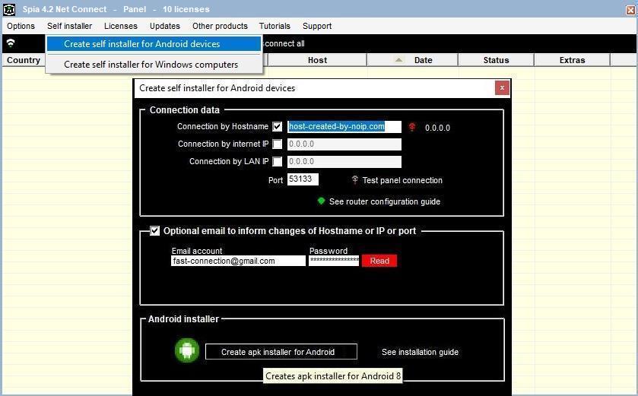Open See router configuration guide link
The height and width of the screenshot is (396, 638).
pos(385,201)
